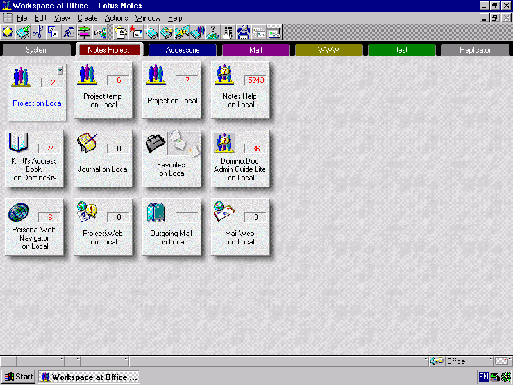The width and height of the screenshot is (513, 385).
Task: Click the pencil on paper SmartIcon
Action: [x=121, y=32]
